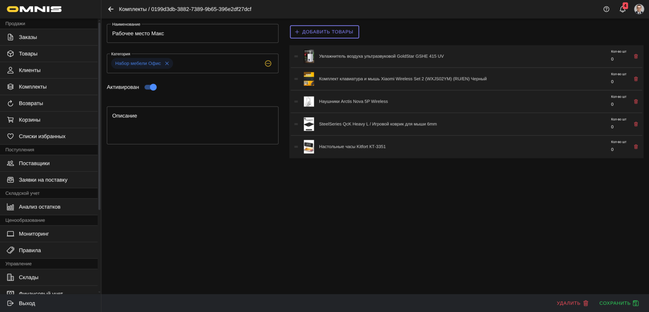Open Заказы in sidebar
The image size is (649, 312).
28,37
